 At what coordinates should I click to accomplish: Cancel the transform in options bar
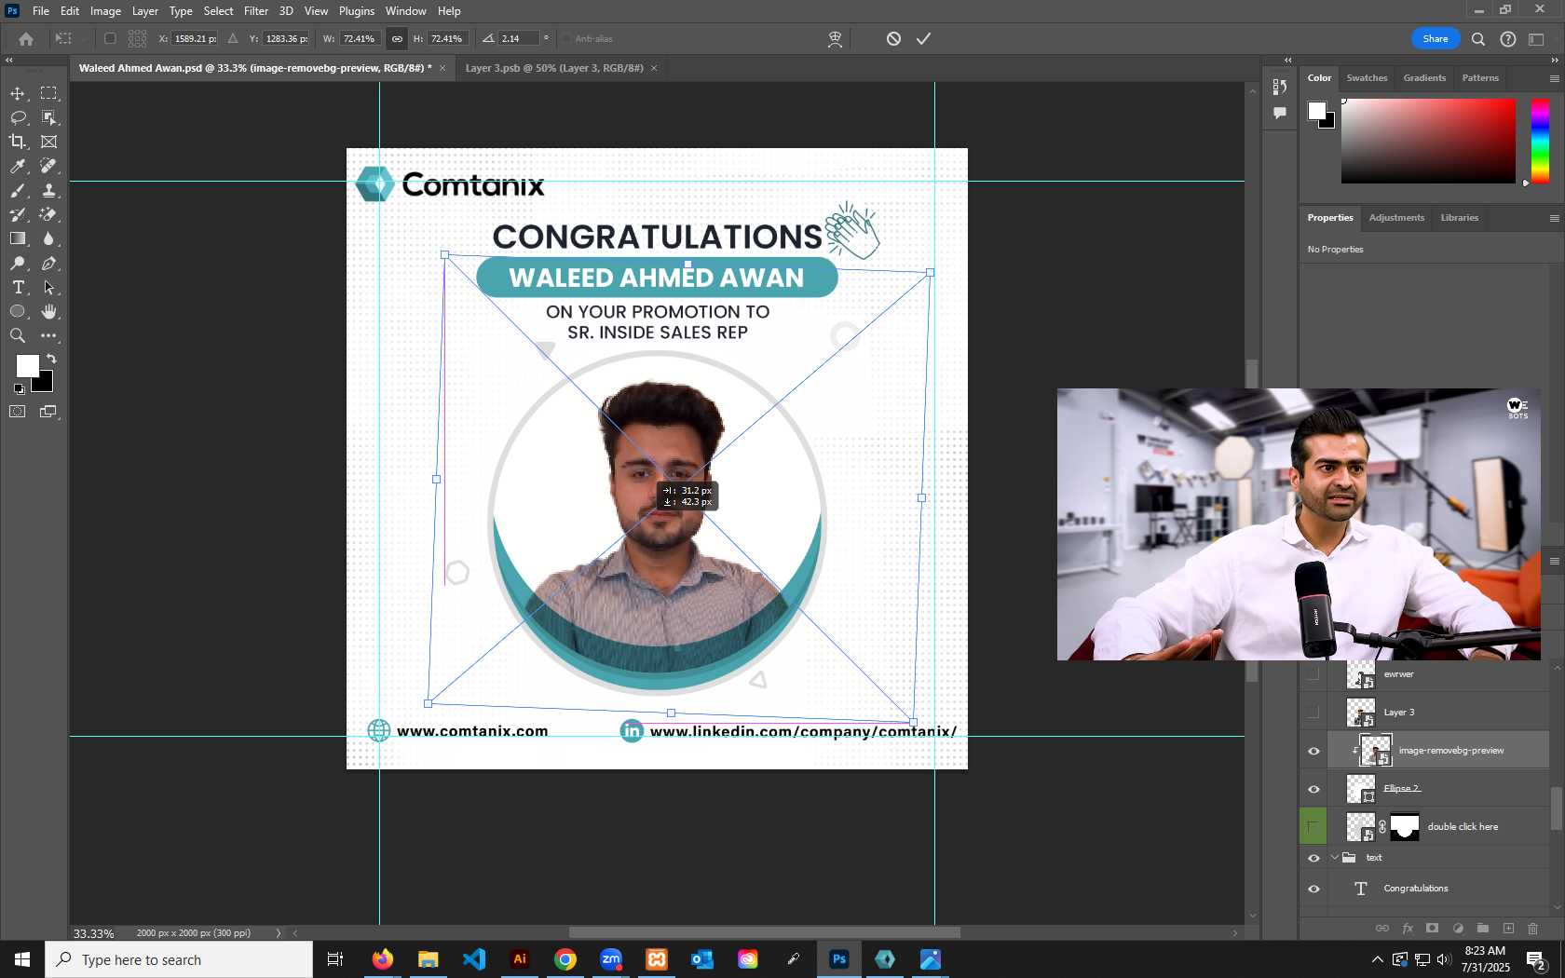point(893,38)
